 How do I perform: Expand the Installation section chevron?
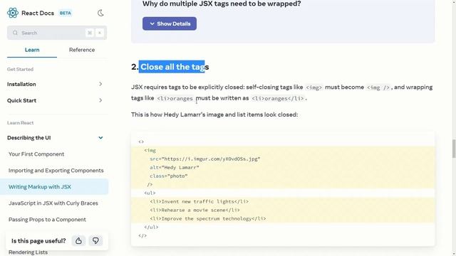tap(100, 84)
